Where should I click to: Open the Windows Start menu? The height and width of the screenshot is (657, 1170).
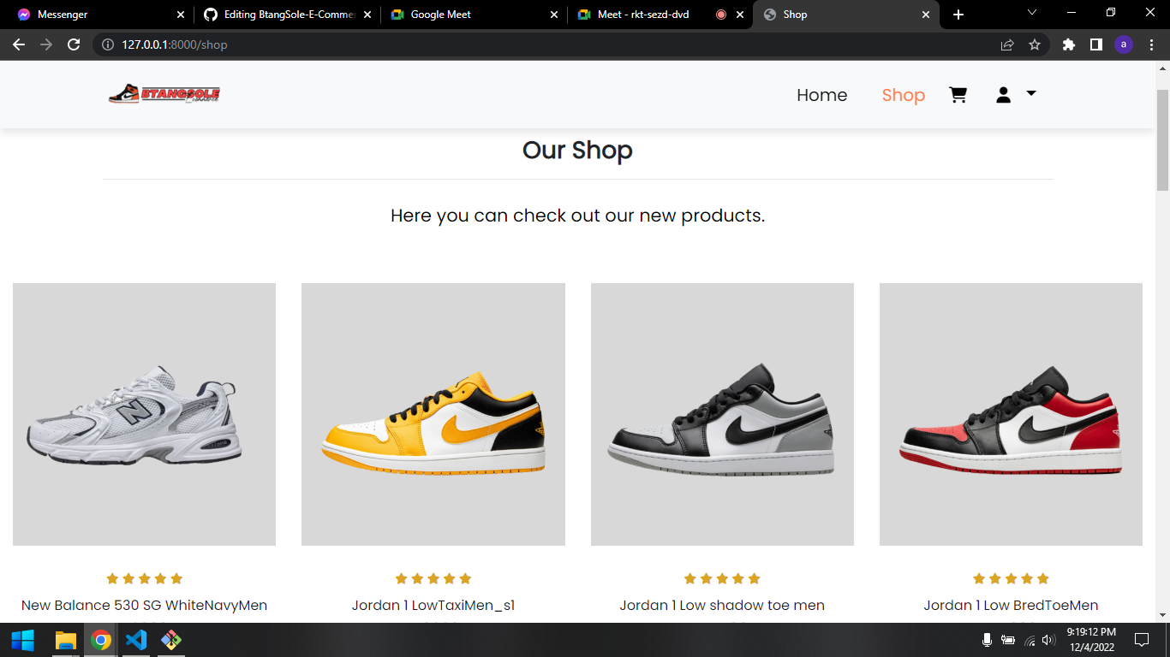(x=22, y=640)
